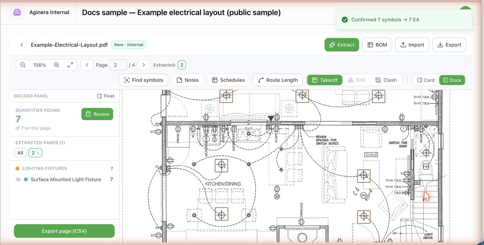Click Export page (CSV) button
Viewport: 484px width, 245px height.
64,231
